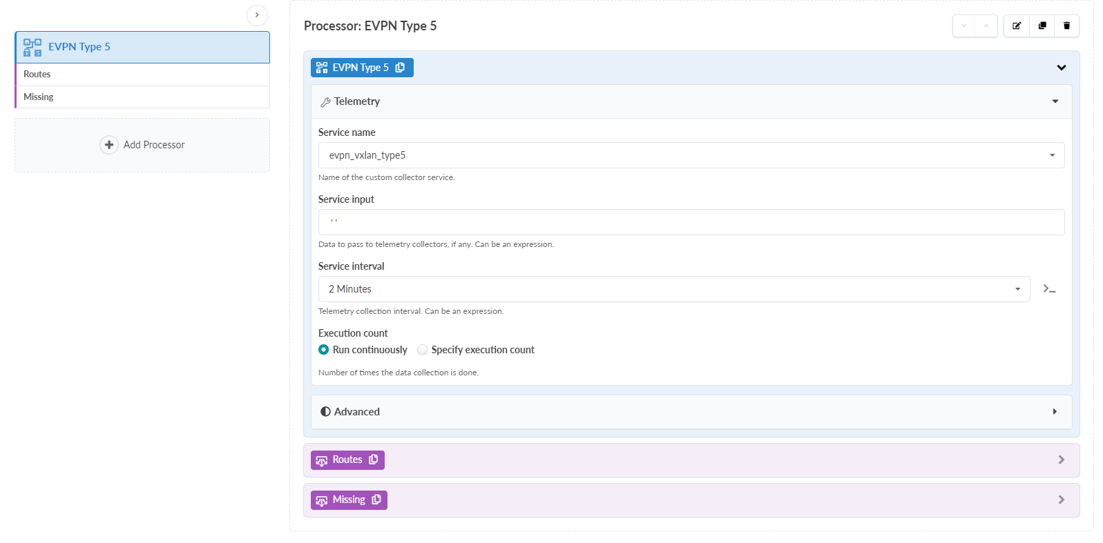
Task: Collapse the EVPN Type 5 stage panel
Action: [1062, 68]
